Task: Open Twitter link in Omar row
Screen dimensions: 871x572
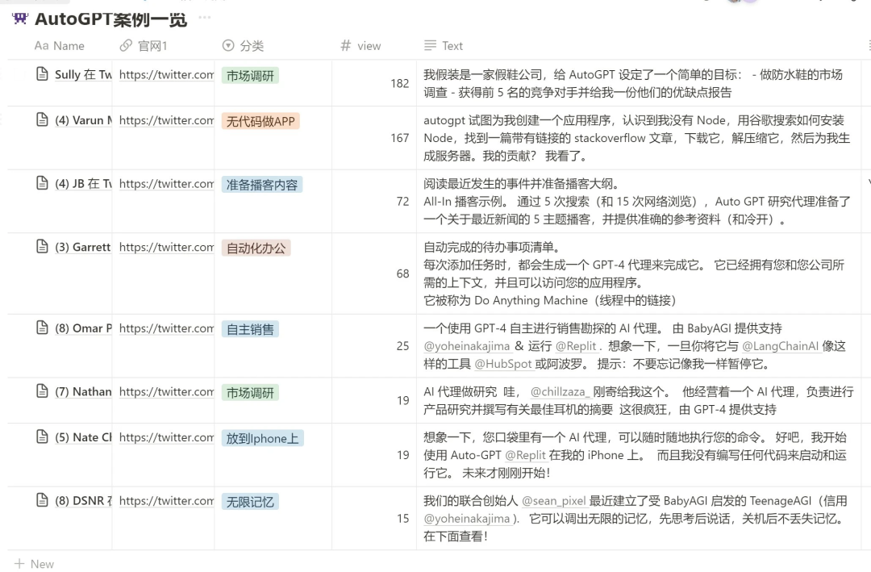Action: 167,328
